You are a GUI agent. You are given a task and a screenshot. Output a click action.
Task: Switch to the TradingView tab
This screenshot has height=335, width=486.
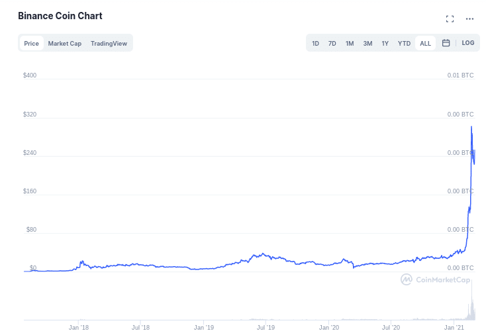pos(109,44)
